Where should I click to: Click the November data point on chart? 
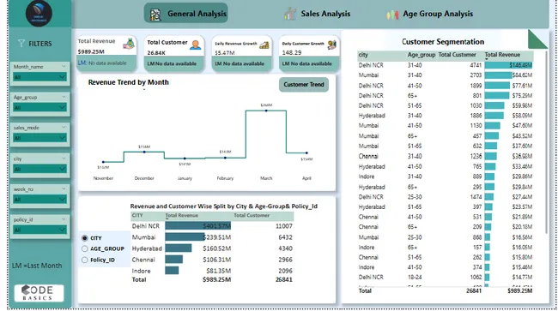[103, 162]
